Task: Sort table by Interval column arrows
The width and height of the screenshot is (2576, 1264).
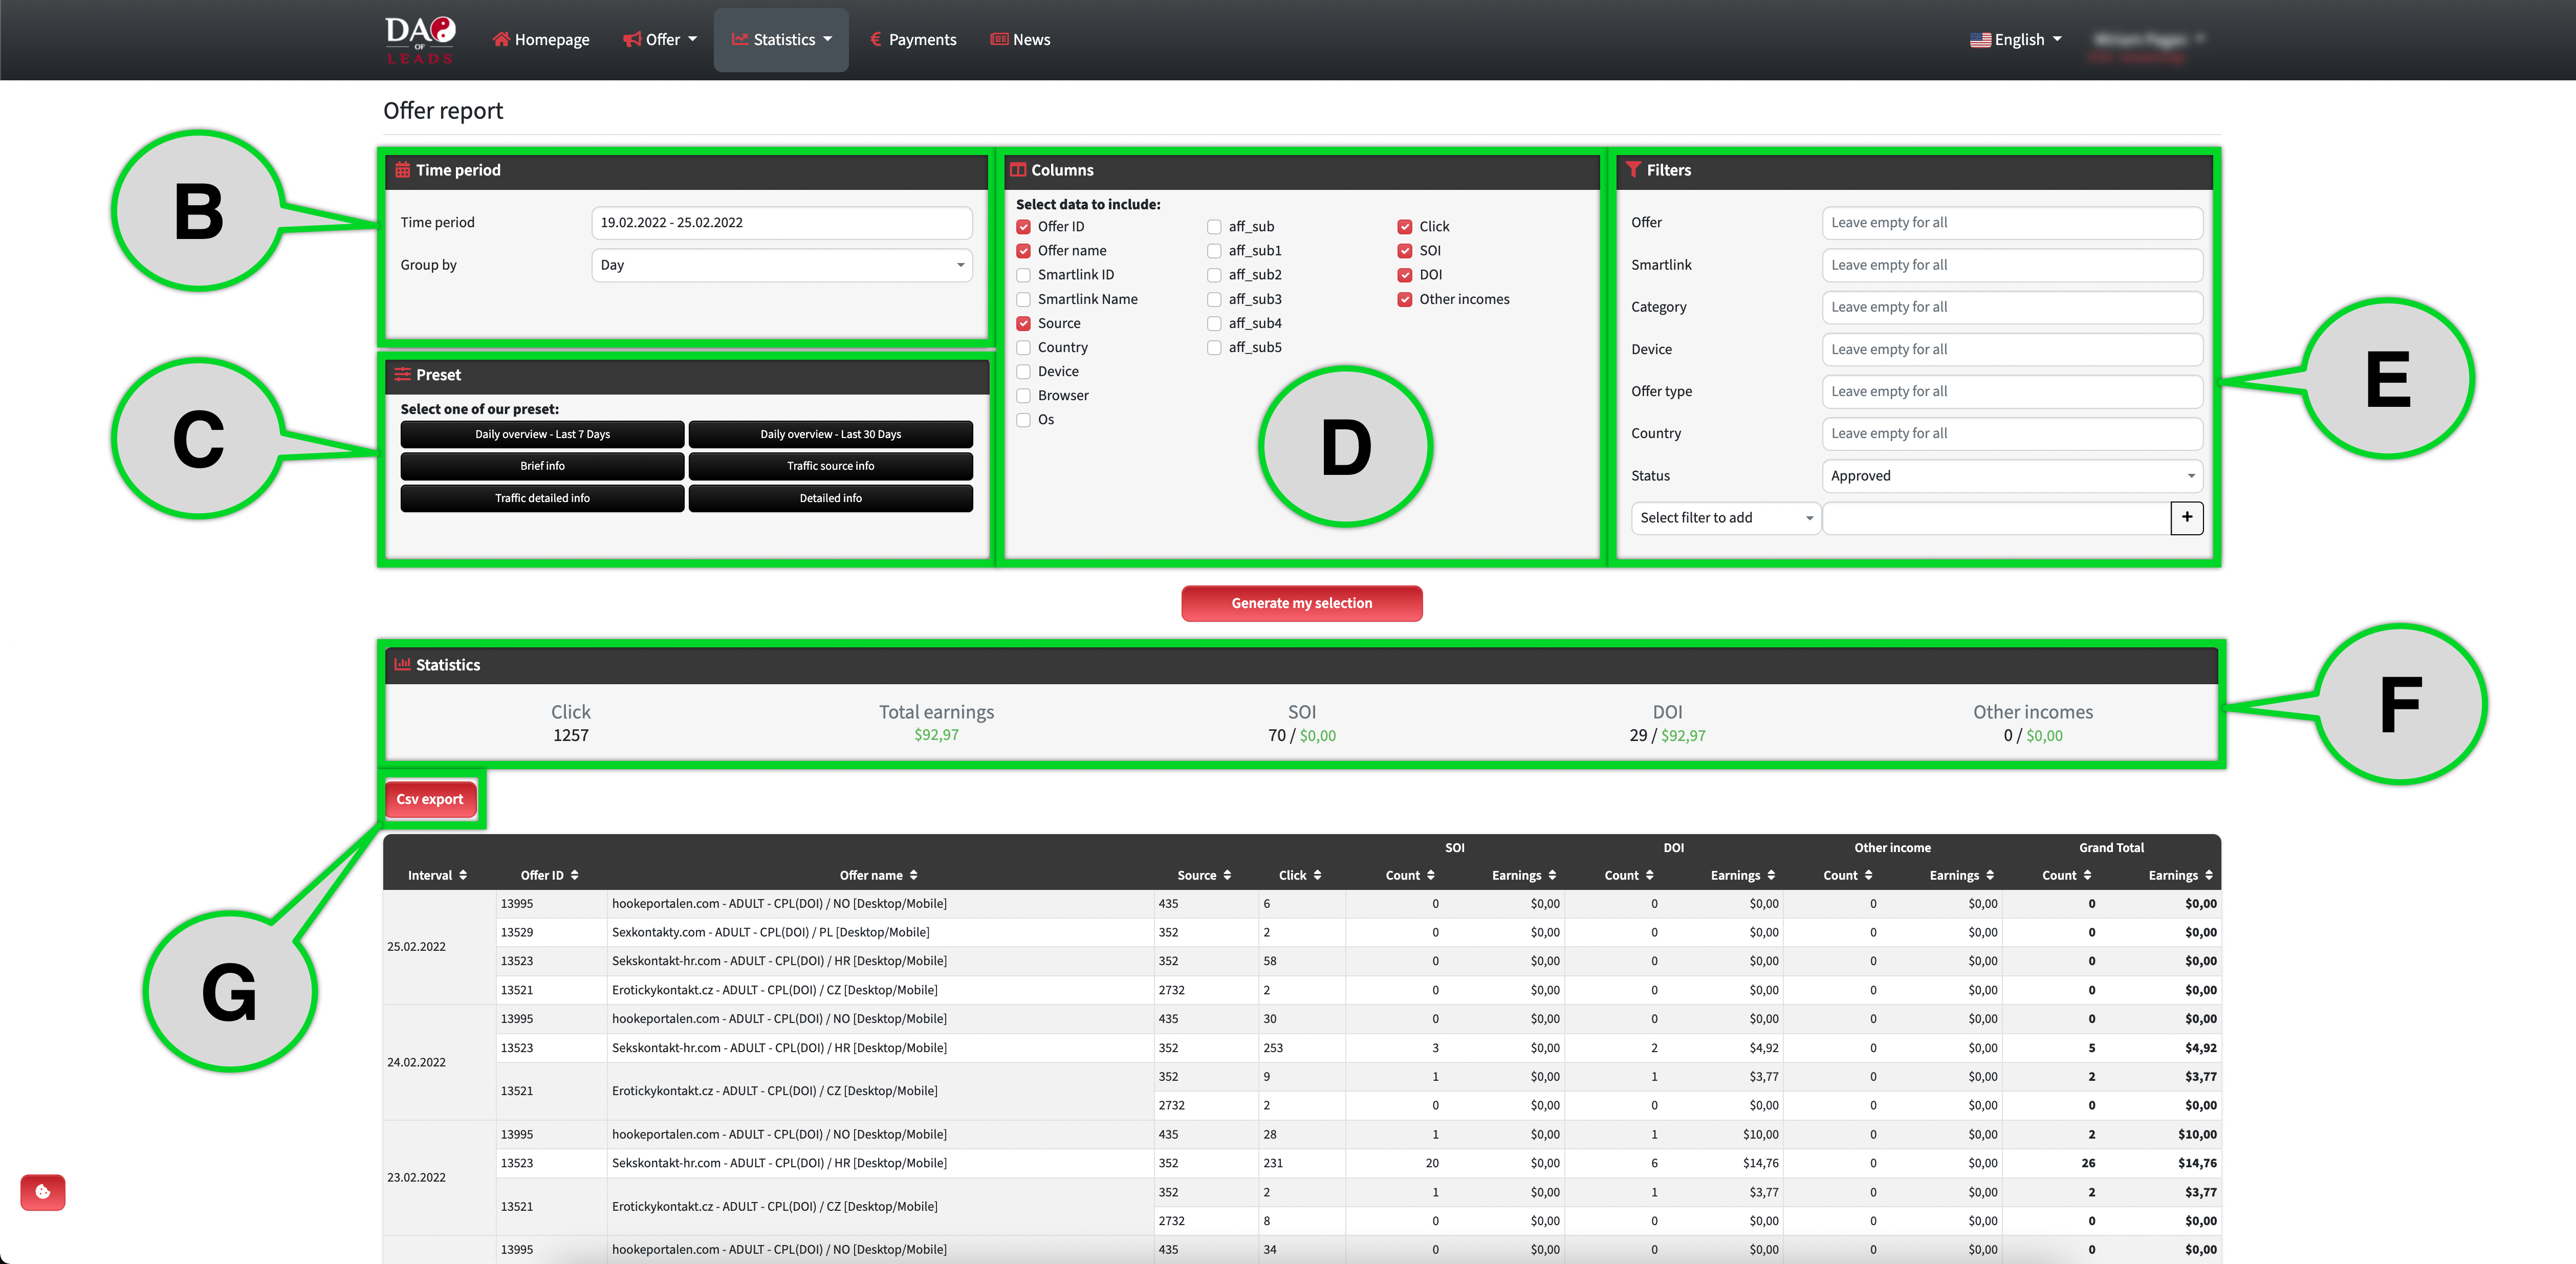Action: (463, 875)
